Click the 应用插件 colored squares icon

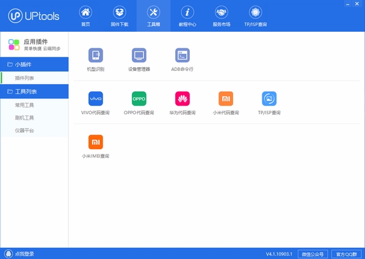[x=14, y=45]
